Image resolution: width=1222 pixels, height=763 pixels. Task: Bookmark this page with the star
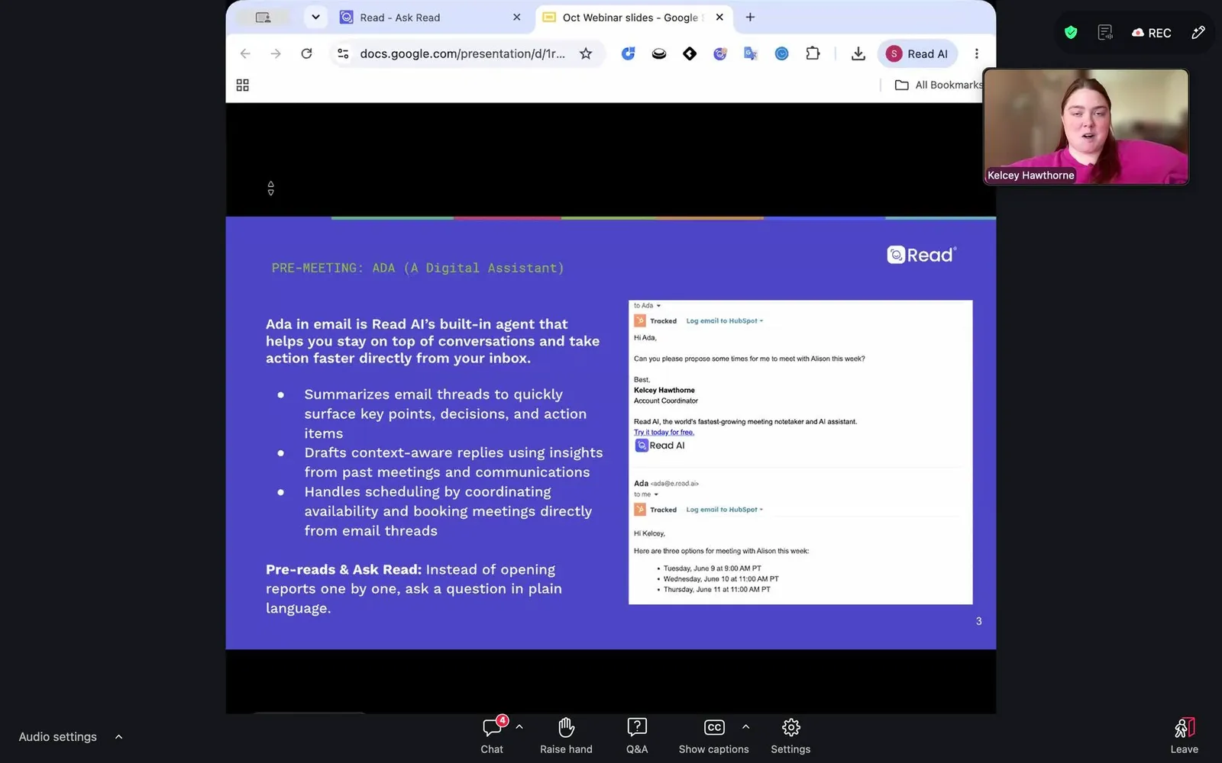pos(586,53)
